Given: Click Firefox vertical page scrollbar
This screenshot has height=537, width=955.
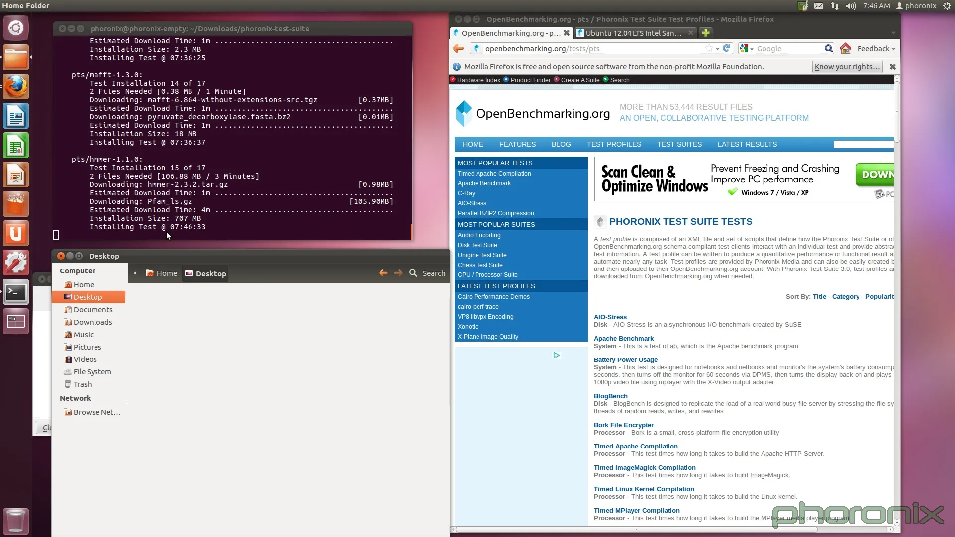Looking at the screenshot, I should (897, 112).
